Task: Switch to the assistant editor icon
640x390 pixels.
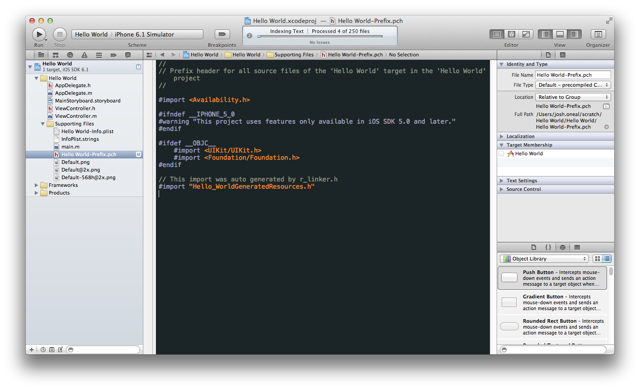Action: (512, 34)
